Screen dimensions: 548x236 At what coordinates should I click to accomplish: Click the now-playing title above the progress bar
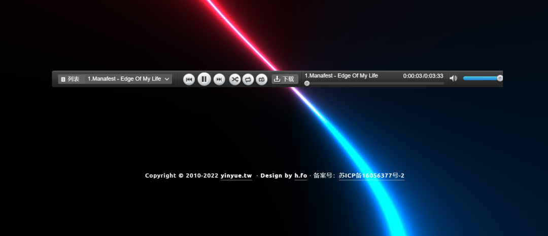coord(341,75)
